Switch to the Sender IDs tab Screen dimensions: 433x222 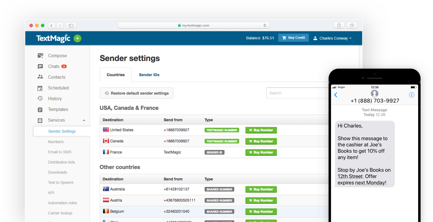[149, 75]
